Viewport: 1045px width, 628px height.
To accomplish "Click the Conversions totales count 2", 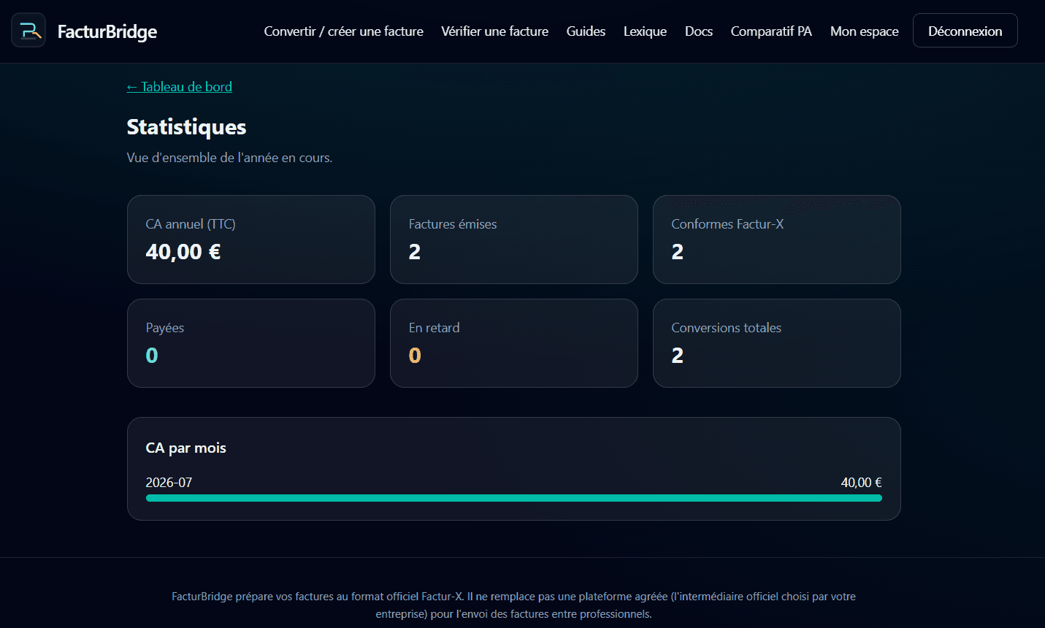I will (678, 356).
